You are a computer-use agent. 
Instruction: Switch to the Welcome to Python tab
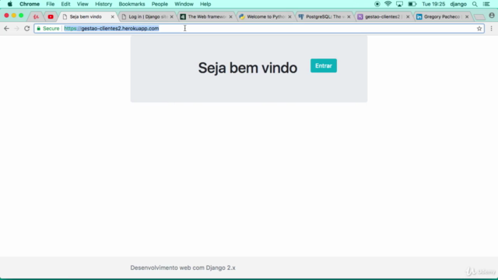[x=266, y=16]
